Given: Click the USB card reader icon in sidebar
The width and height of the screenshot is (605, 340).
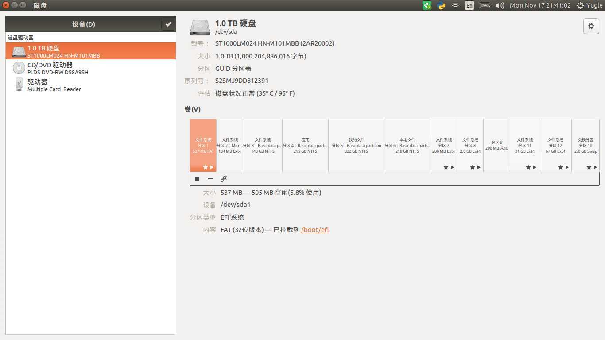Looking at the screenshot, I should (19, 85).
